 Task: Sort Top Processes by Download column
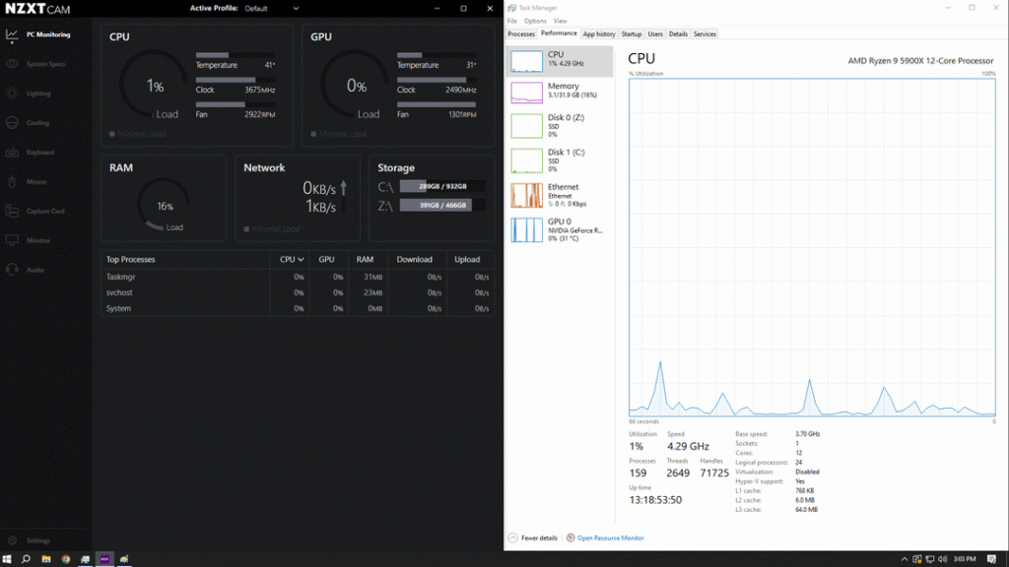415,260
